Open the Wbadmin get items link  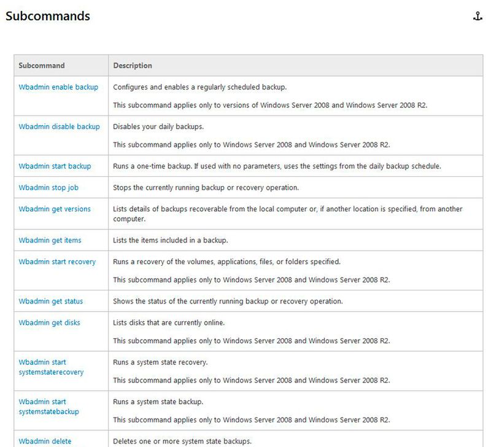tap(50, 240)
